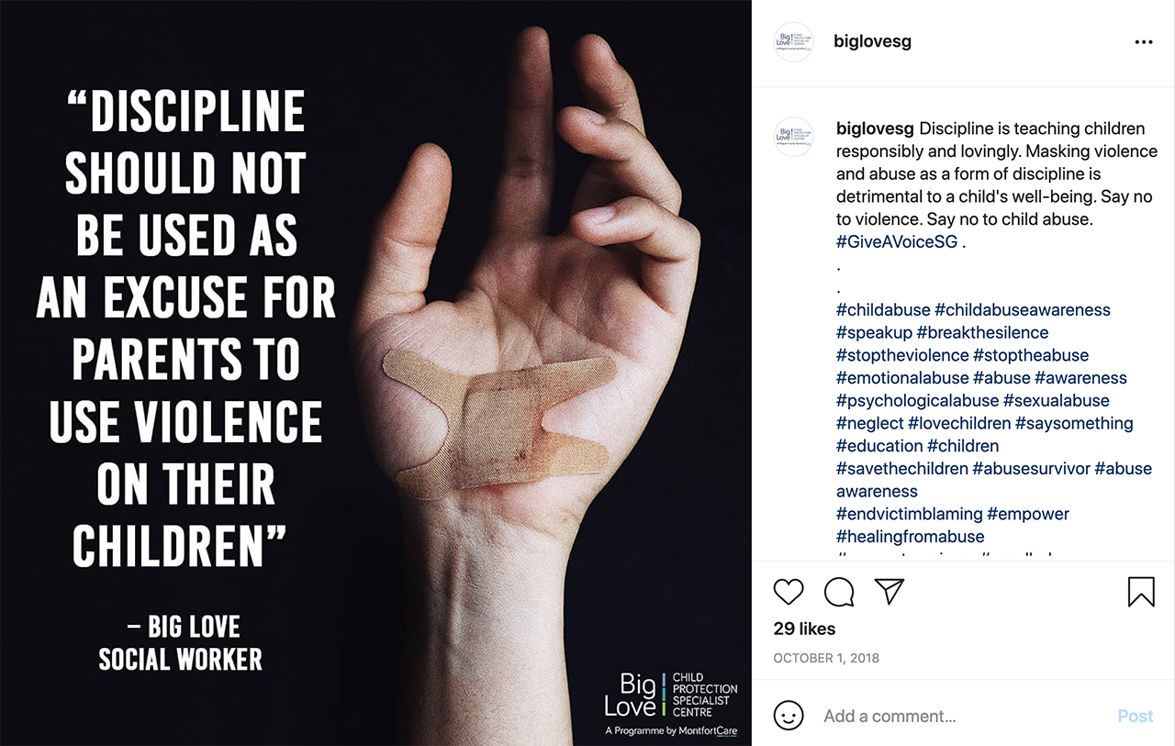The height and width of the screenshot is (746, 1175).
Task: View the 29 likes list
Action: 804,629
